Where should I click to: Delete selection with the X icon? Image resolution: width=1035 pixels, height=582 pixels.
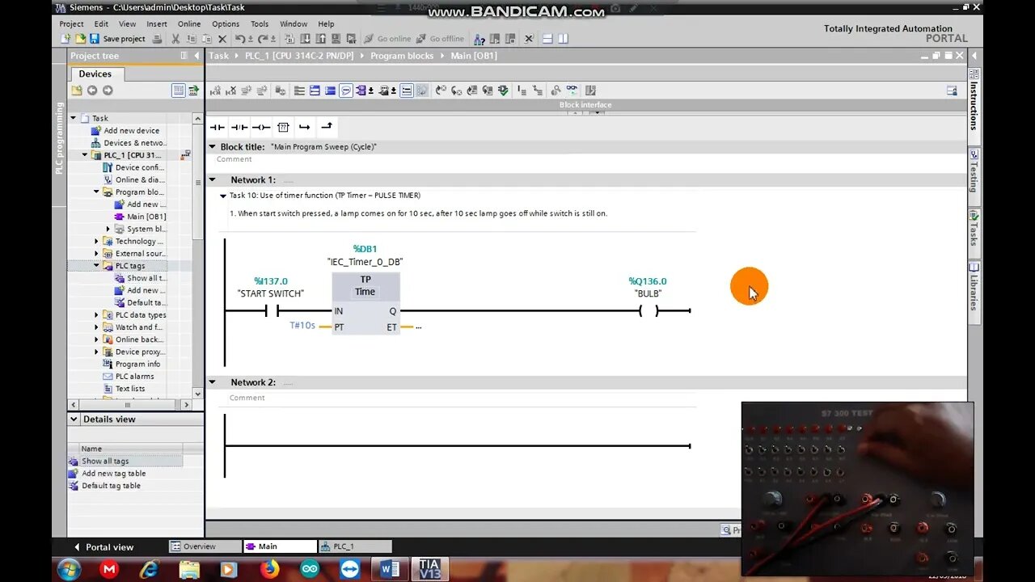coord(222,39)
